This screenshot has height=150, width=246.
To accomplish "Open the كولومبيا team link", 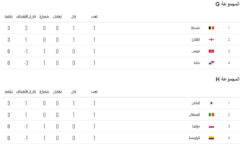I will [194, 138].
